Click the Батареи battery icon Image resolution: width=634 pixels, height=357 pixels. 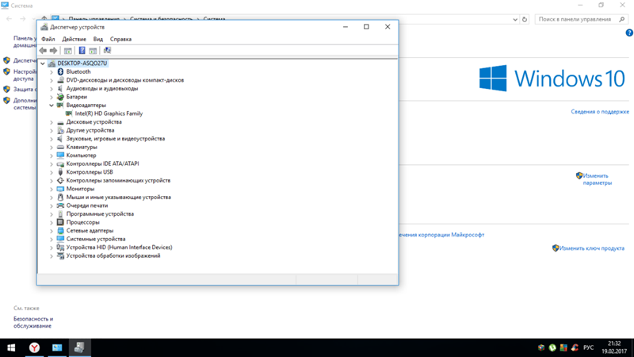[x=60, y=97]
